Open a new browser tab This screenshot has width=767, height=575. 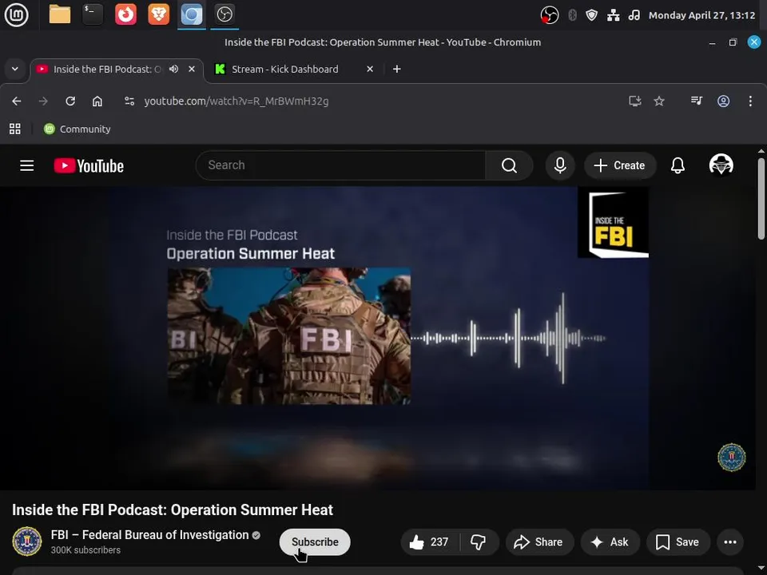pyautogui.click(x=397, y=69)
